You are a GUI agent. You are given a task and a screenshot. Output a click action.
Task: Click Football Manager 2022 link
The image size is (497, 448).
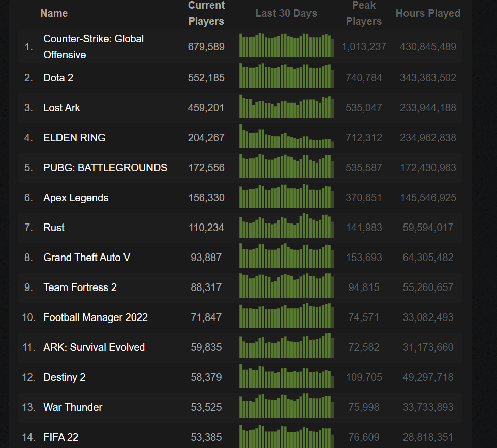96,317
